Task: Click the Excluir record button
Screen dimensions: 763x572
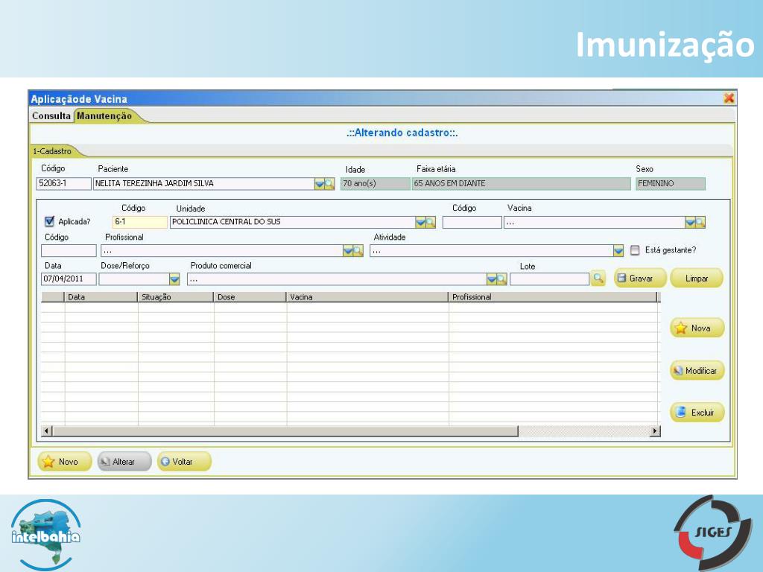Action: pyautogui.click(x=697, y=413)
